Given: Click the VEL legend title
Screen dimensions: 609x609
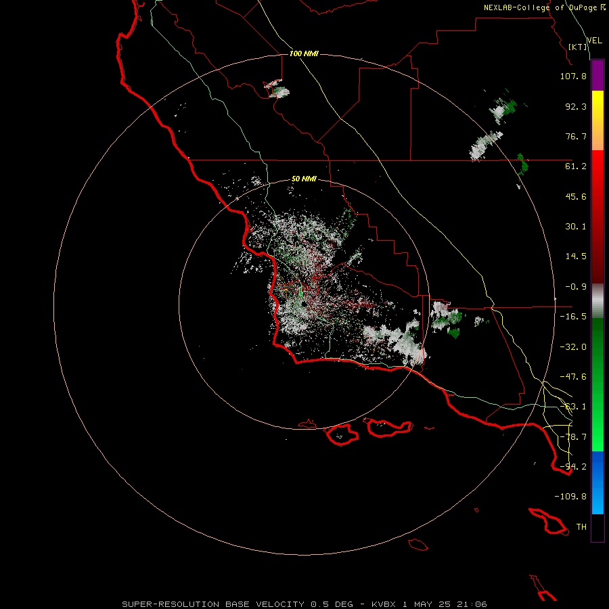Looking at the screenshot, I should (594, 41).
